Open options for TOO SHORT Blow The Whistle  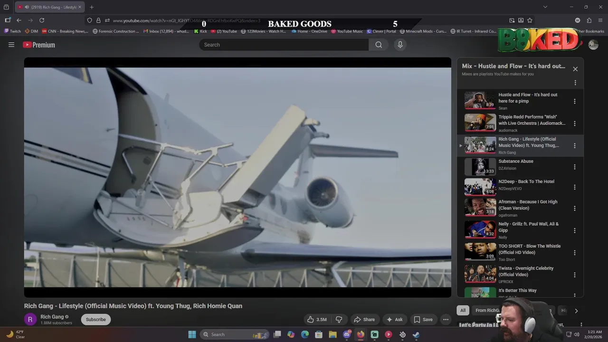click(575, 253)
